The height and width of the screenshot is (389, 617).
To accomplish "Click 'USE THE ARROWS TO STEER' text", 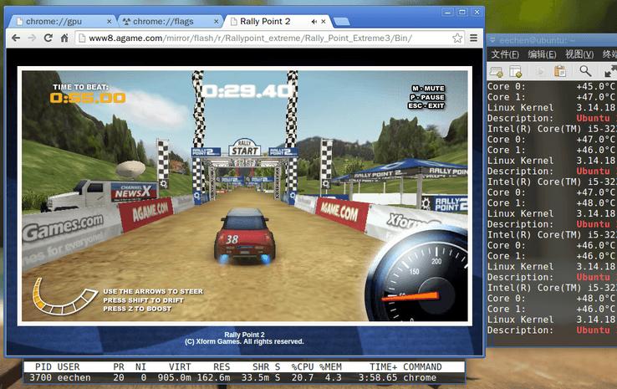I will pyautogui.click(x=153, y=291).
